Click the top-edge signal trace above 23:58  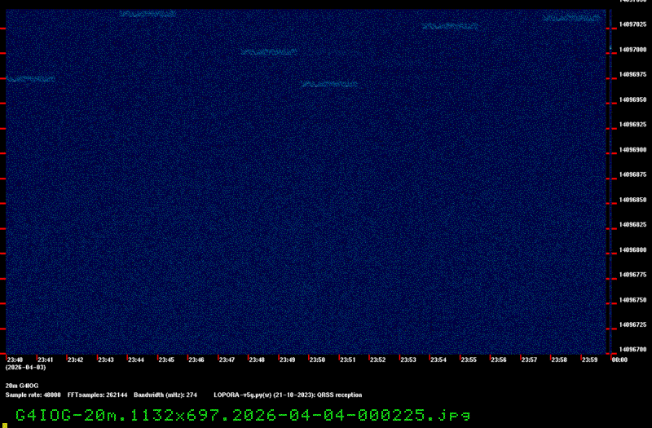(x=573, y=18)
